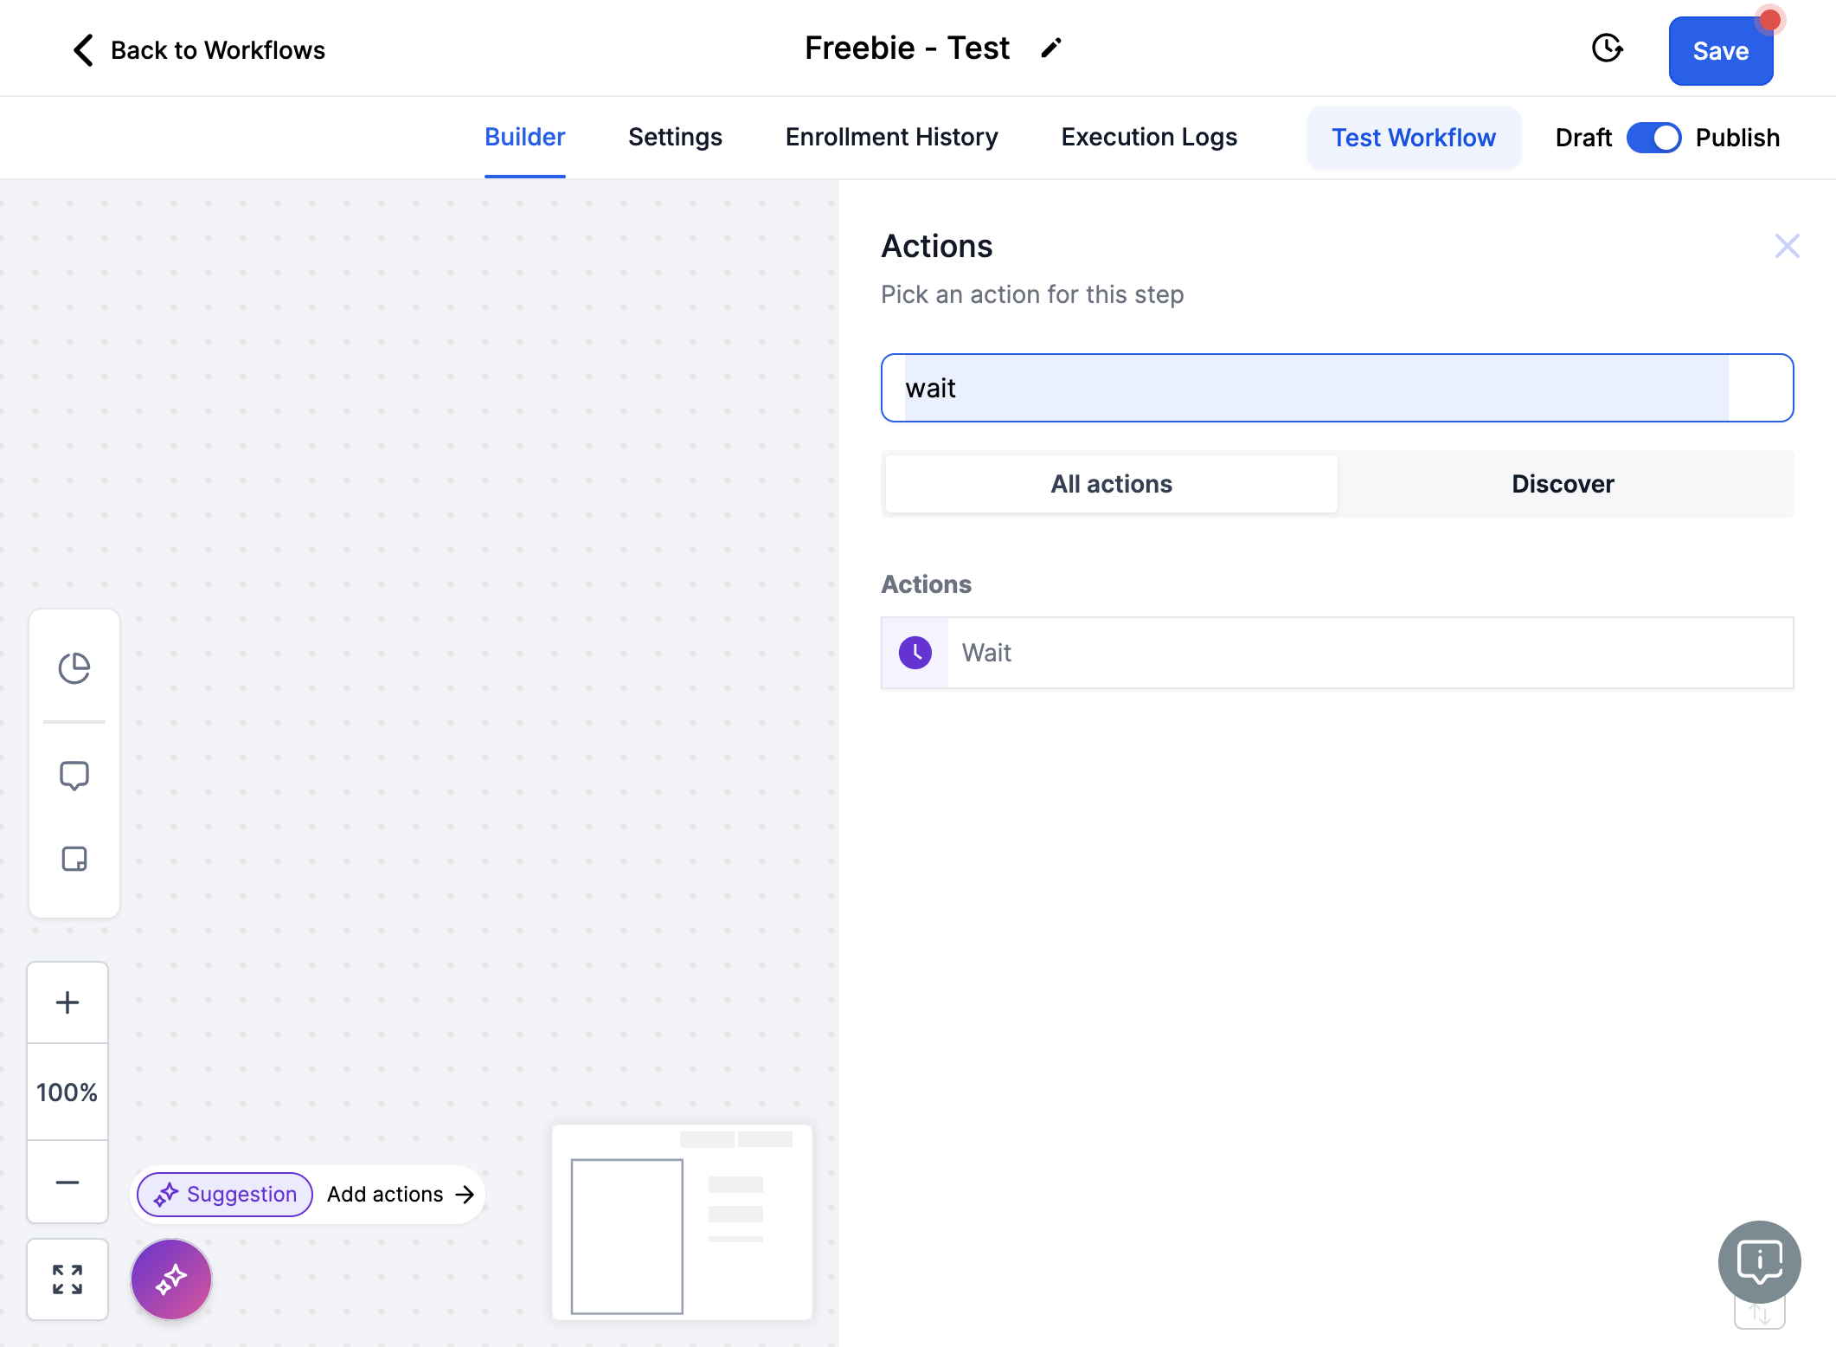
Task: Open AI assistant purple sparkle button
Action: (171, 1279)
